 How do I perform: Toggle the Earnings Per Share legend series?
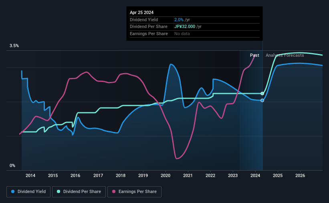click(x=134, y=192)
